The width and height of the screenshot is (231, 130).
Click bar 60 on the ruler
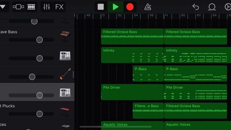pyautogui.click(x=183, y=15)
